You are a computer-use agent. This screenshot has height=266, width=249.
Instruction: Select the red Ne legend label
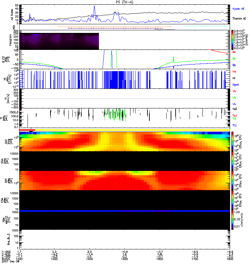(x=234, y=71)
